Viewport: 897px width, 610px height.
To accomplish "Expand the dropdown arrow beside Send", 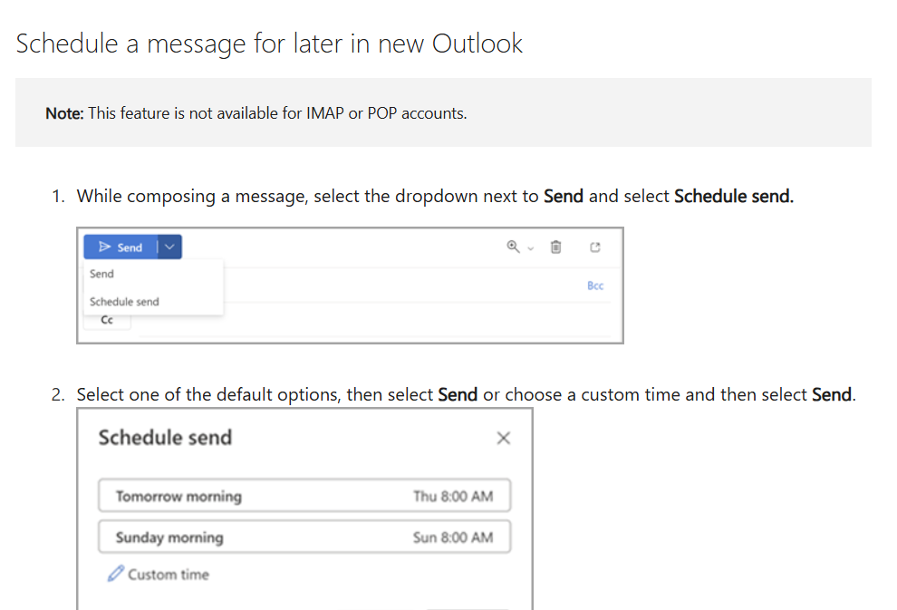I will coord(169,247).
